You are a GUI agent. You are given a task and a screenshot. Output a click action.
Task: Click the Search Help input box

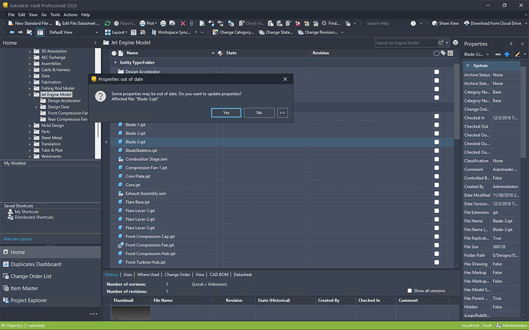point(386,23)
